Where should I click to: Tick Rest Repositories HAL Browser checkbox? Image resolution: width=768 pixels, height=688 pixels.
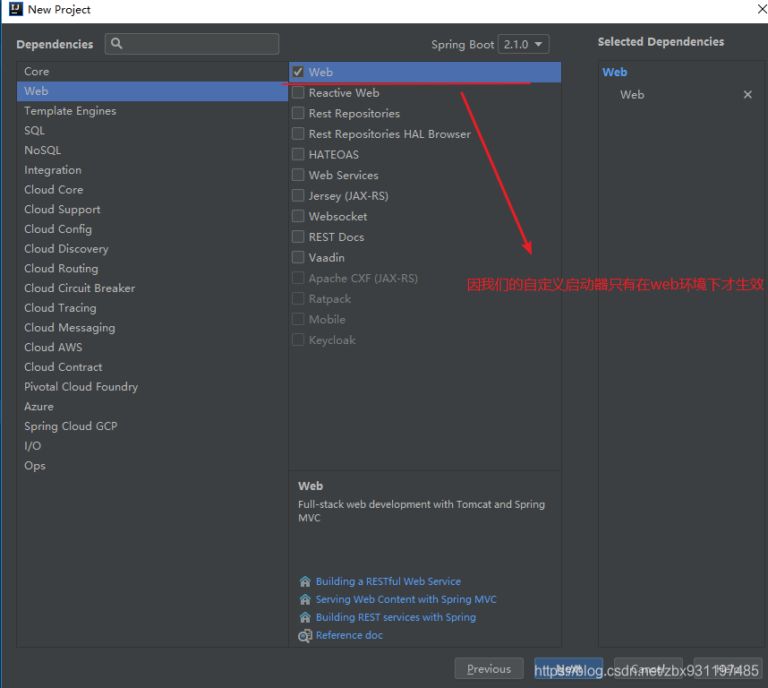point(298,133)
